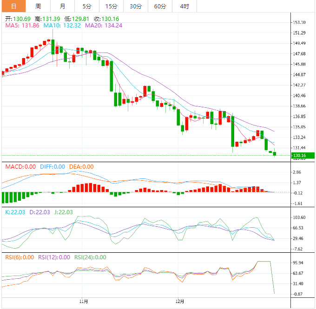Click the MACD:0.00 indicator label
The image size is (316, 309).
20,167
